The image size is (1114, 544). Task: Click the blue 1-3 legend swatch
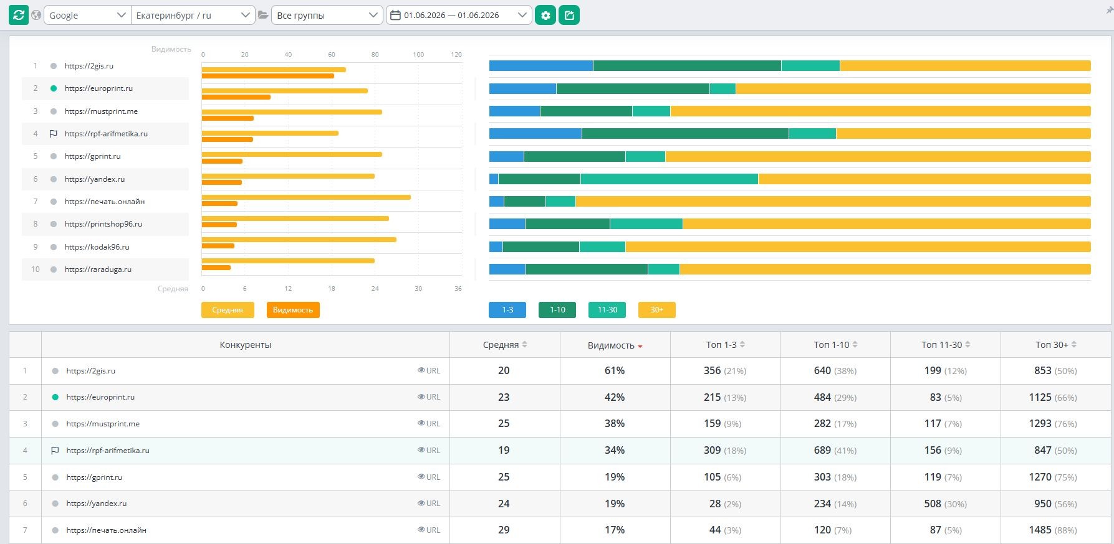coord(507,310)
